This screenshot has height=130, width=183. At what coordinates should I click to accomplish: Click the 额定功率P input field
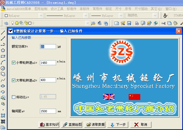pyautogui.click(x=48, y=47)
